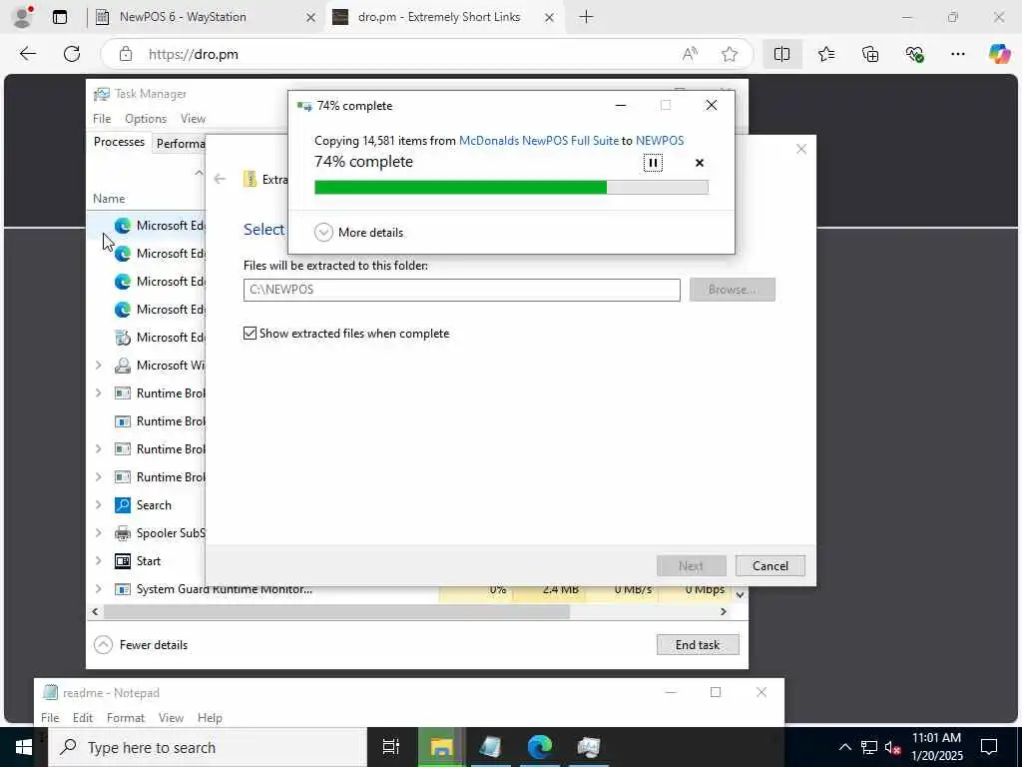
Task: Open Notepad Edit menu
Action: (83, 717)
